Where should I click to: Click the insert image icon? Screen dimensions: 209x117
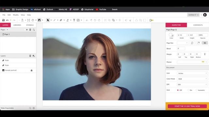coord(78,20)
